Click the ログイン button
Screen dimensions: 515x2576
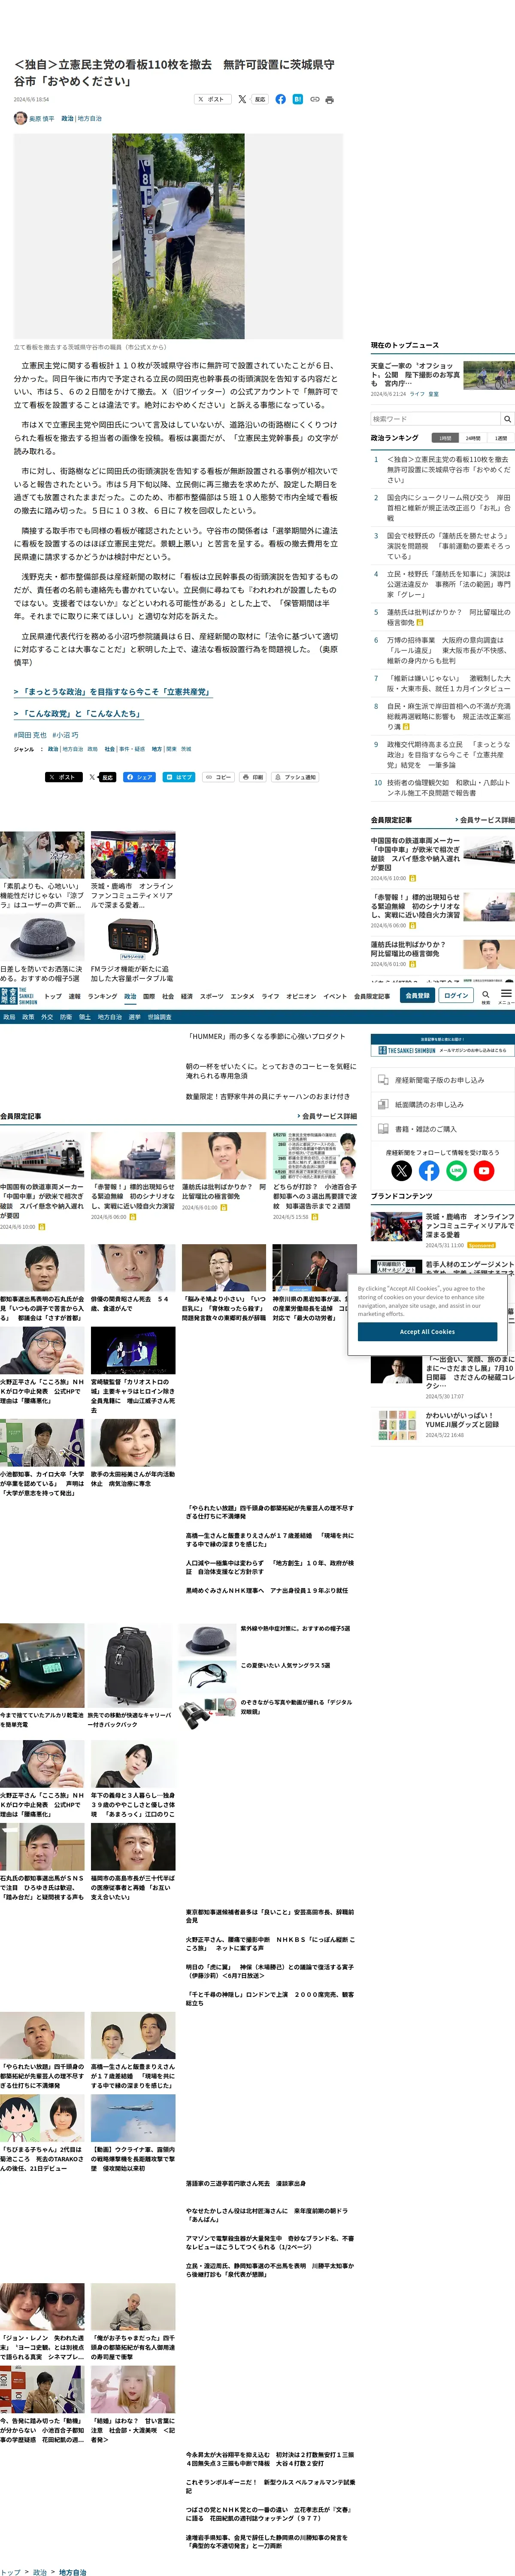coord(456,996)
